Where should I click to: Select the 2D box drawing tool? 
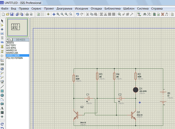coord(2,91)
